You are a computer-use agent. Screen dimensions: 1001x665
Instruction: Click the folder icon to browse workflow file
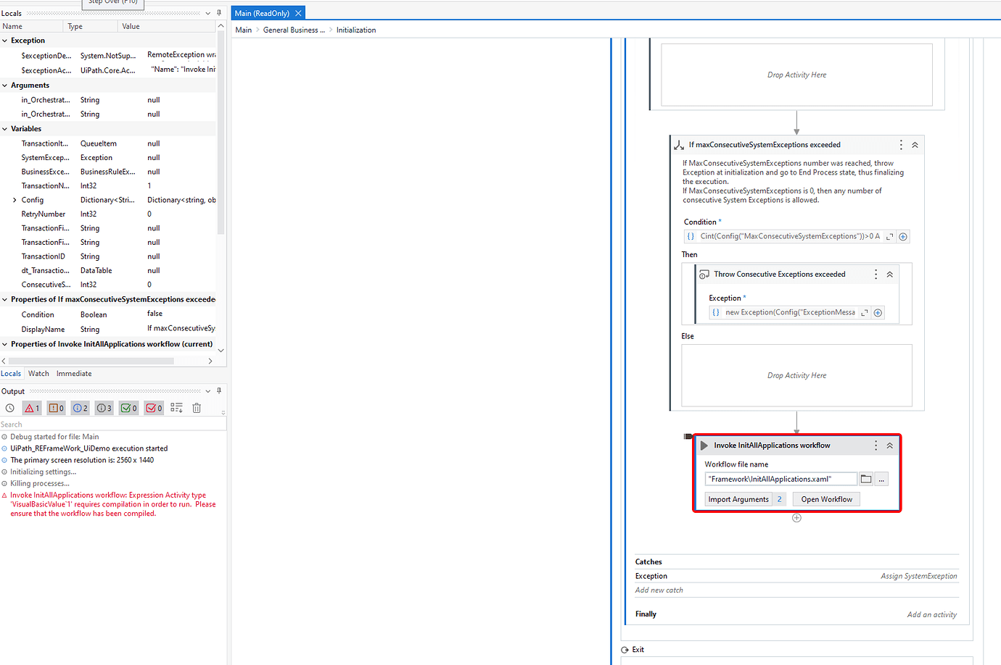(867, 479)
